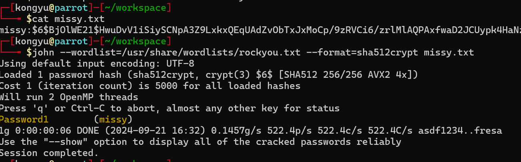Click the 'Press q or Ctrl-C to abort' line

(170, 108)
